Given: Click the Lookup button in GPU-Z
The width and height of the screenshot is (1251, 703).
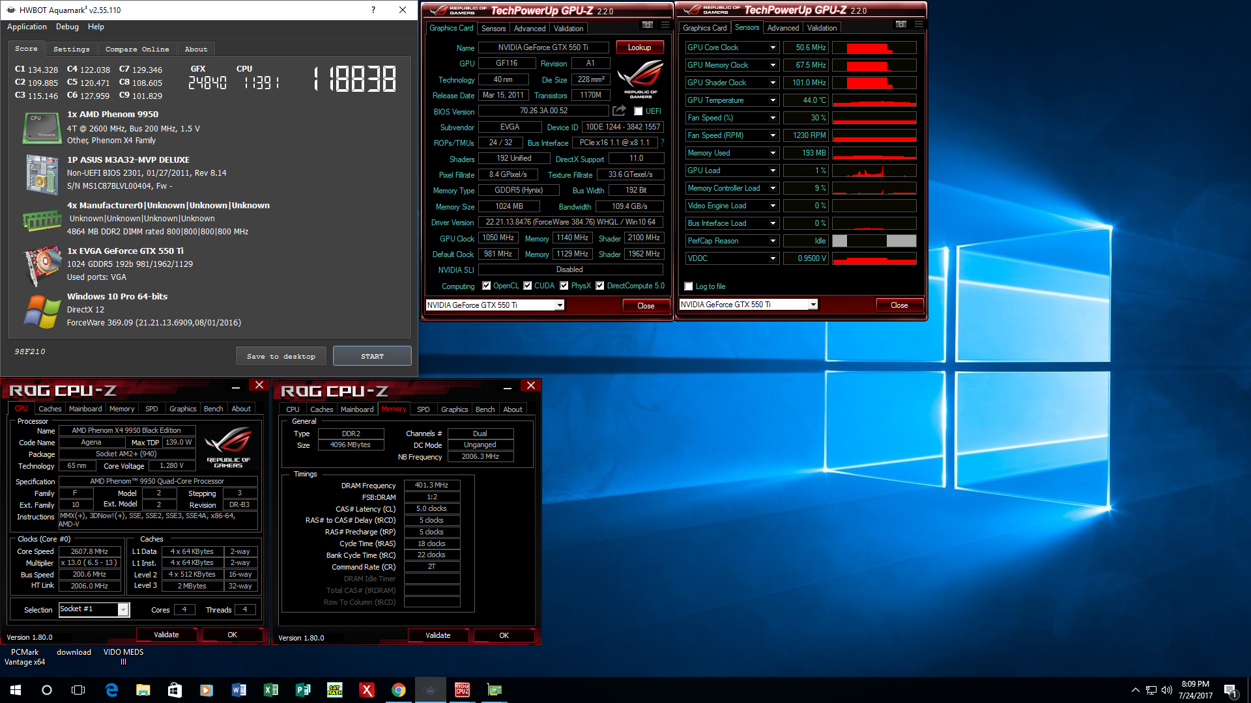Looking at the screenshot, I should (639, 48).
